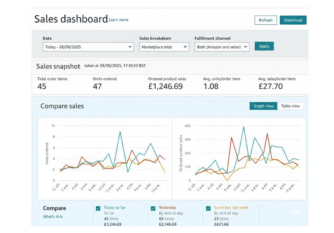Open the Sales breakdown dropdown
This screenshot has height=233, width=334.
164,47
